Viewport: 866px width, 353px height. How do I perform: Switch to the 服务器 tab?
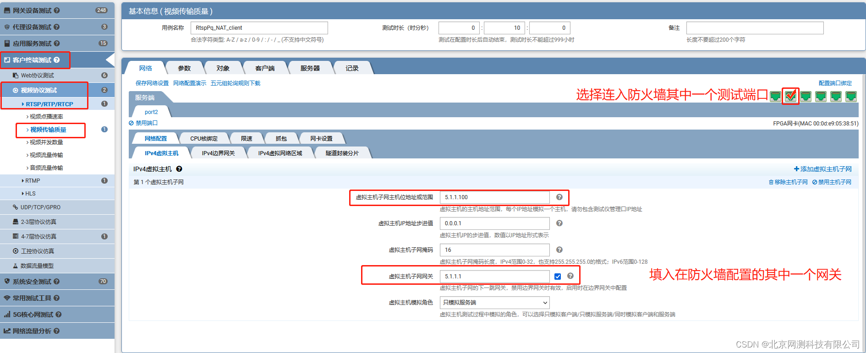[310, 68]
